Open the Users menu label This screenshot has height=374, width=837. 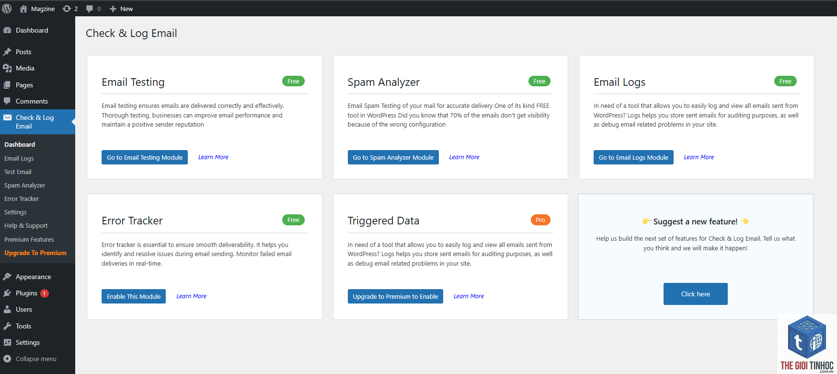[x=24, y=309]
